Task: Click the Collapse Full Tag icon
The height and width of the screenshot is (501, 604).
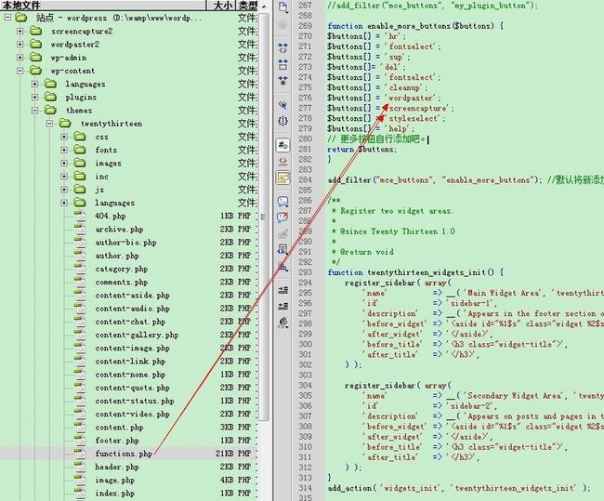Action: (x=283, y=48)
